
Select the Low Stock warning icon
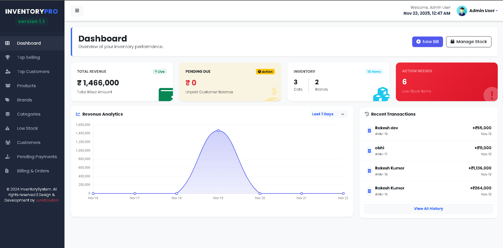[x=8, y=128]
